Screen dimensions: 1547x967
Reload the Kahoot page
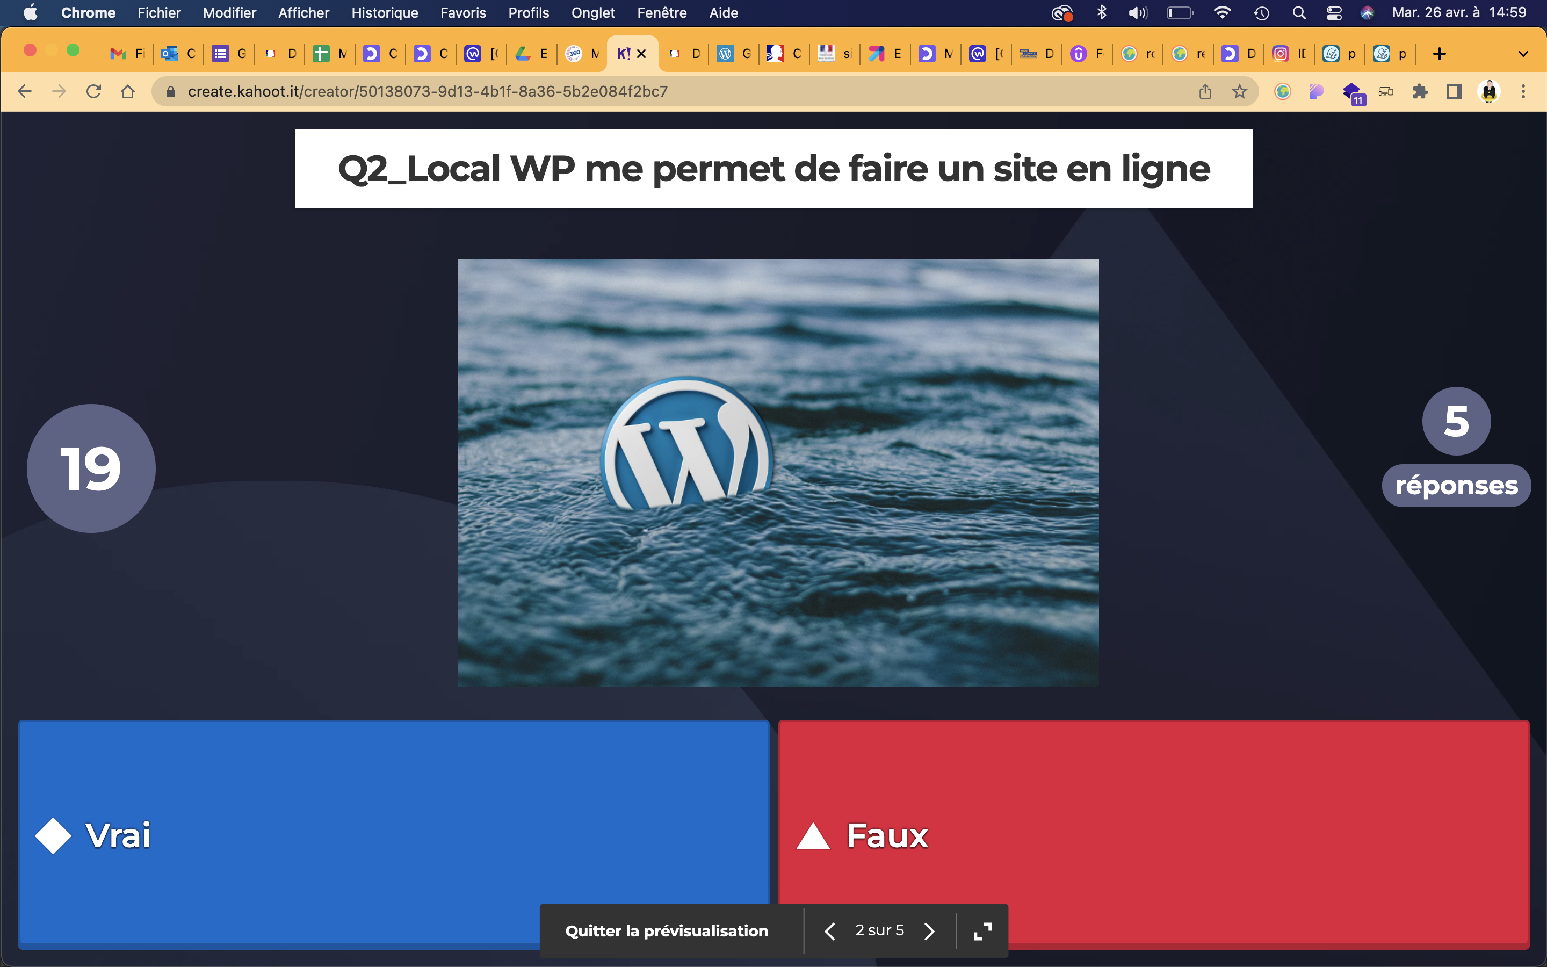[x=94, y=91]
